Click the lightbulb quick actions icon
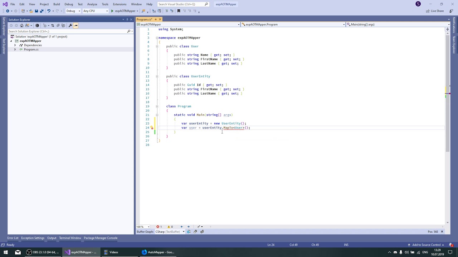Image resolution: width=458 pixels, height=257 pixels. (152, 128)
